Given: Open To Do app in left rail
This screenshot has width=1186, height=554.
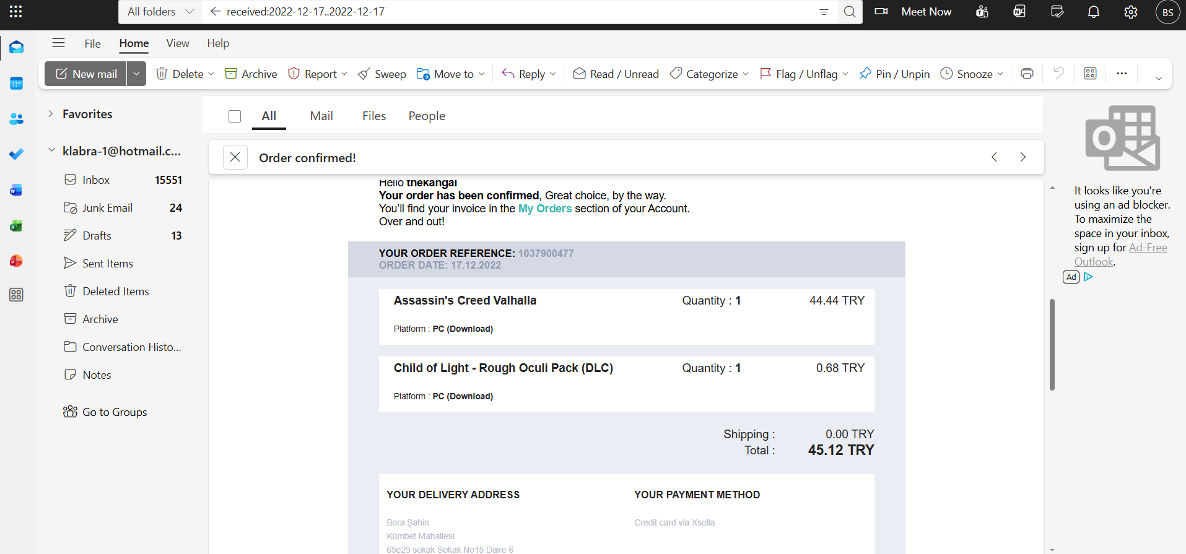Looking at the screenshot, I should (17, 154).
